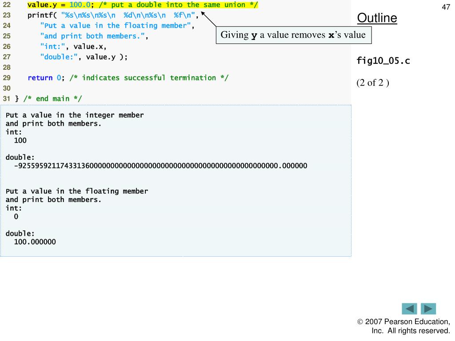Click the '(2 of 2 )' page indicator
The width and height of the screenshot is (455, 341).
373,83
